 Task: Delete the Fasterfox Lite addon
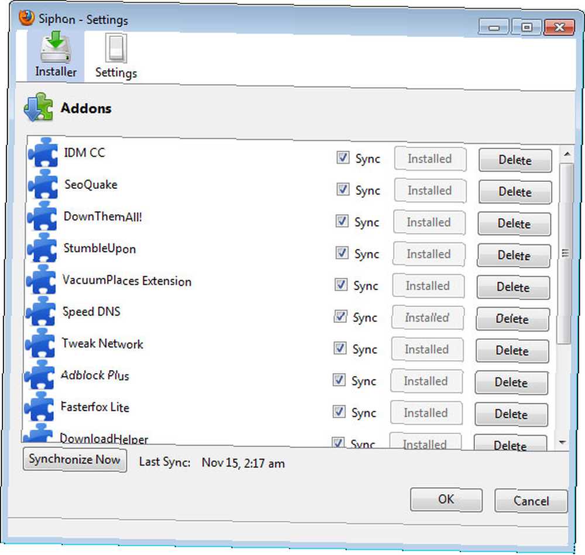(x=511, y=415)
